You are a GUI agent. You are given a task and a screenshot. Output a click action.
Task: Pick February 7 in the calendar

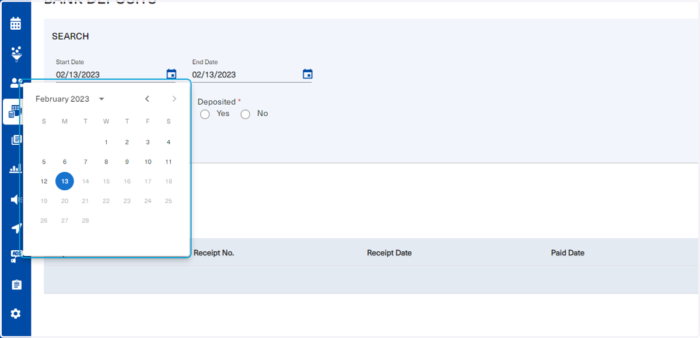(x=85, y=162)
